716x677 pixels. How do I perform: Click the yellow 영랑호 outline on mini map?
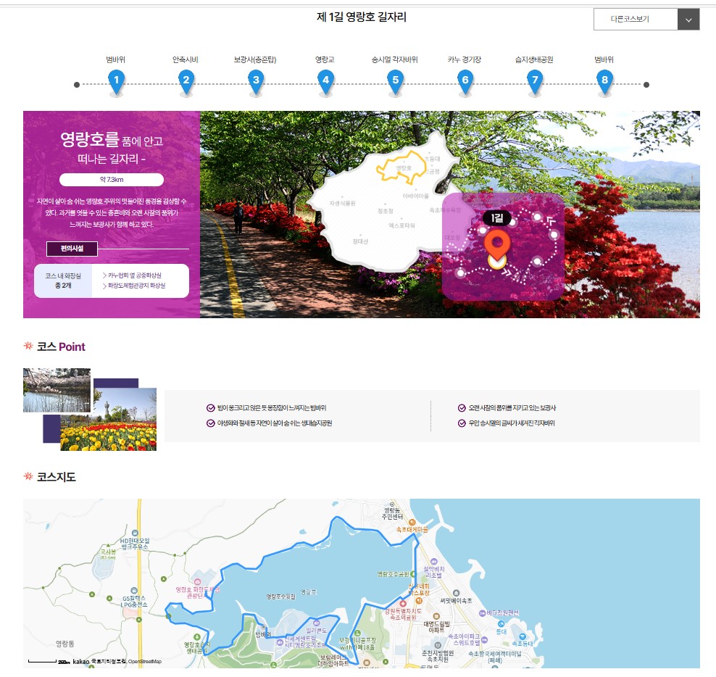click(x=401, y=167)
